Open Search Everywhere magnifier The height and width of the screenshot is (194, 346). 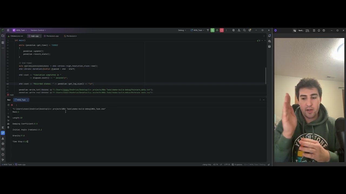(x=244, y=30)
